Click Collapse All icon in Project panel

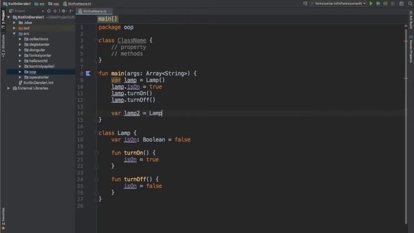coord(55,11)
